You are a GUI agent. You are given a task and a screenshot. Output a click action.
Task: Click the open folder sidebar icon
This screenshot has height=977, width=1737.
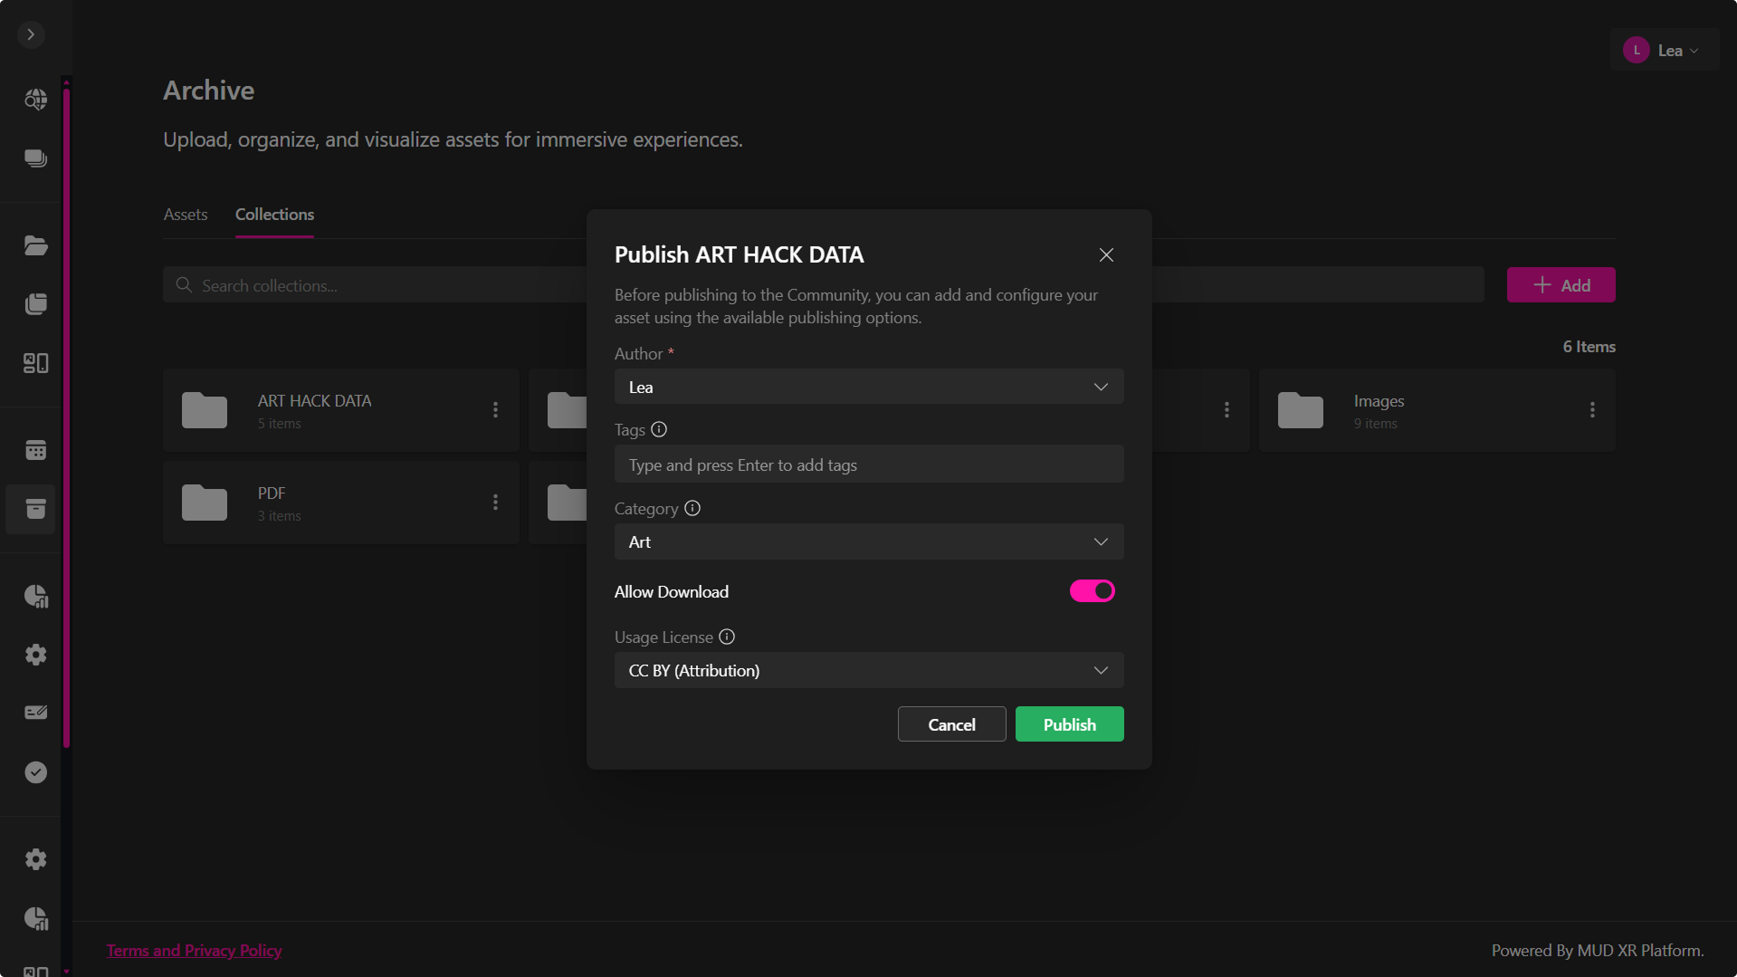point(35,245)
